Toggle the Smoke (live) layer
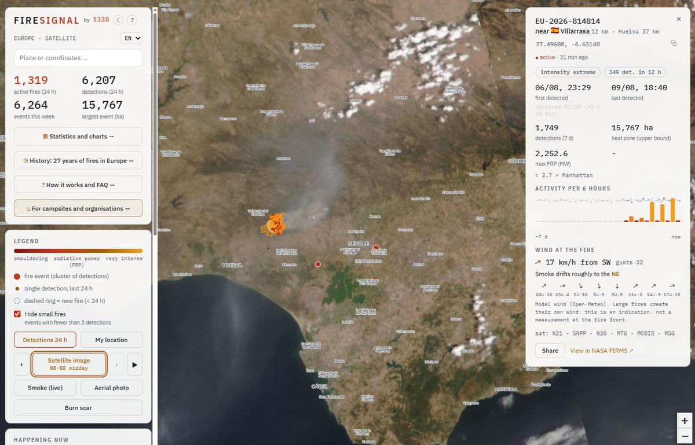This screenshot has height=445, width=695. (x=45, y=388)
